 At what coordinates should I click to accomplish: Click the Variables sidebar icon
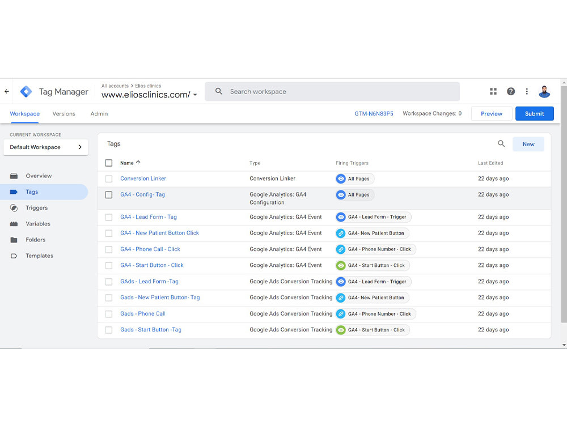click(14, 224)
